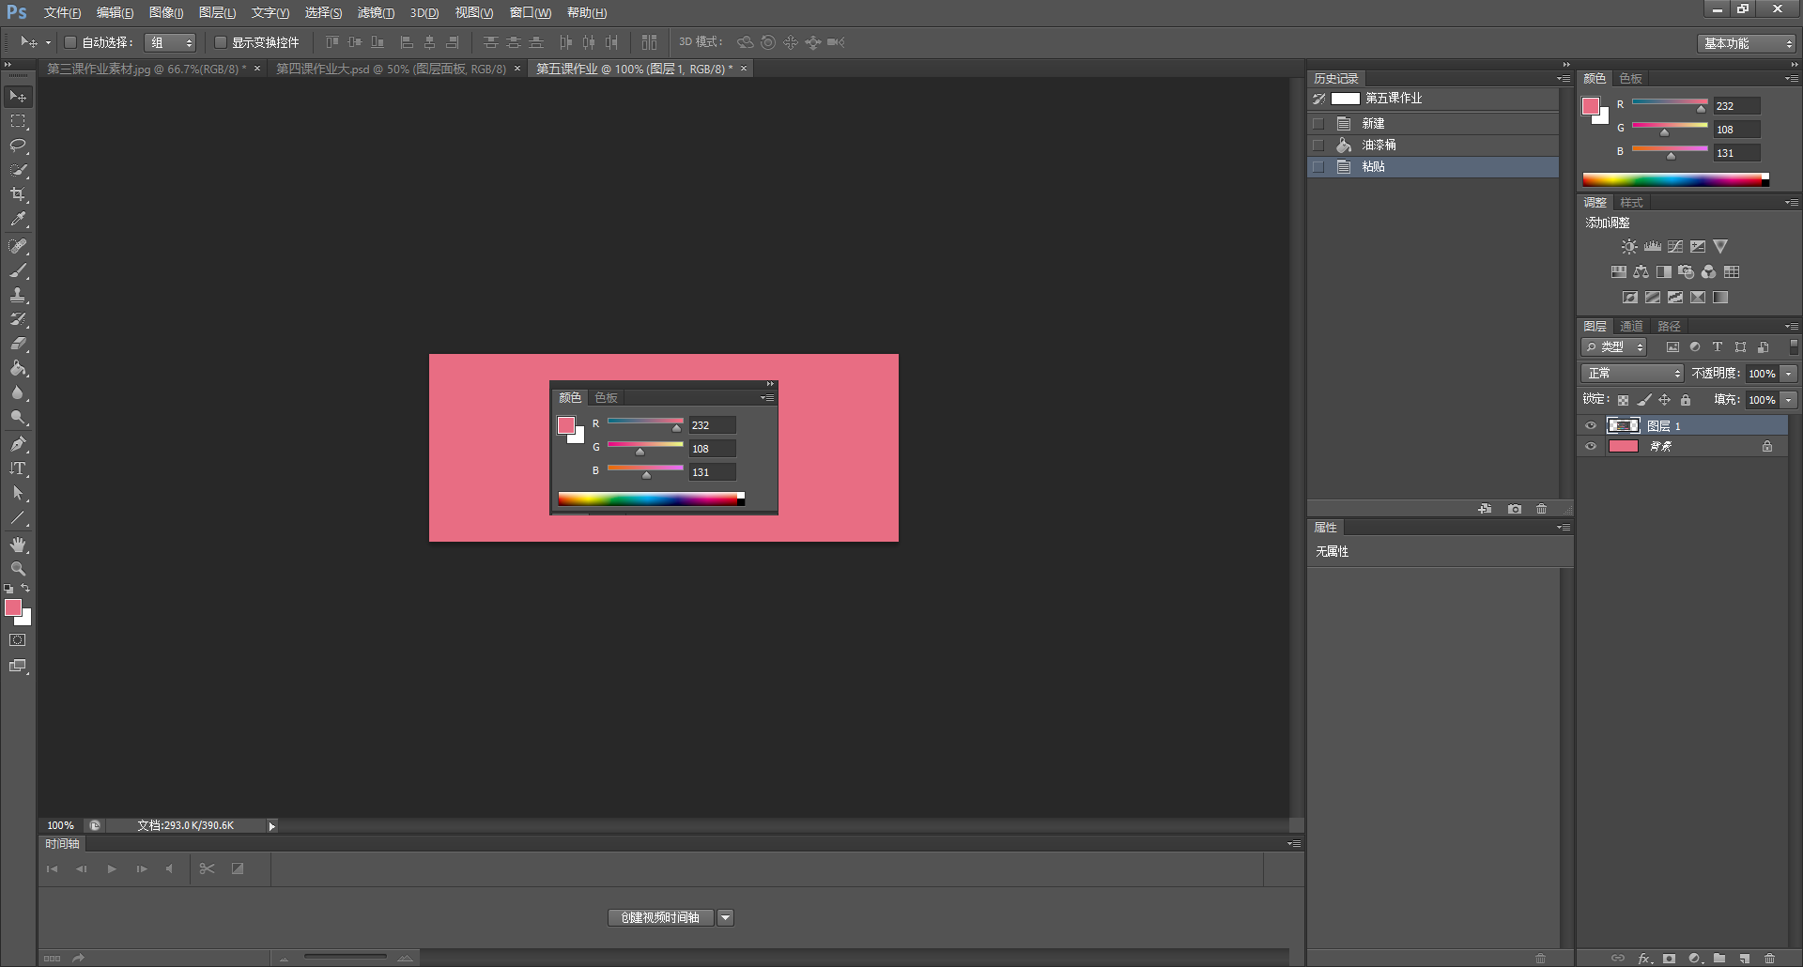
Task: Open the 图像 menu
Action: click(x=166, y=13)
